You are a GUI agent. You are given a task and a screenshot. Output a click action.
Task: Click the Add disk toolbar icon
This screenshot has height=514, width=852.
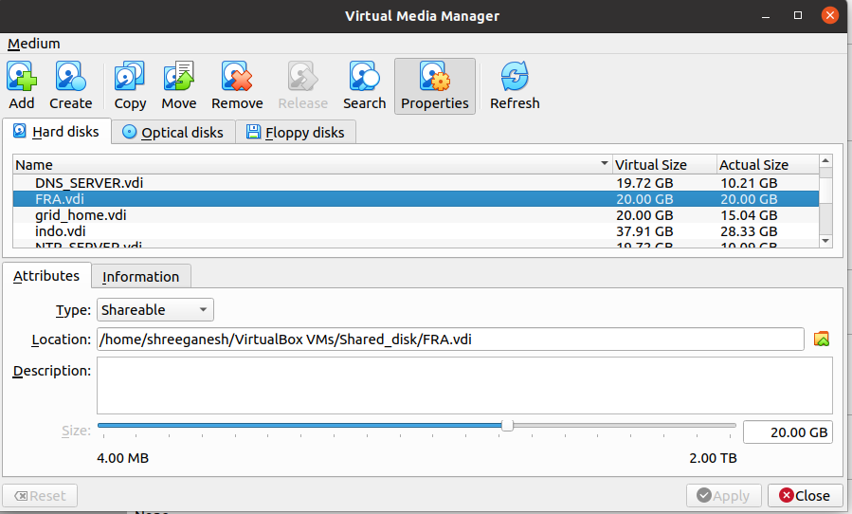pos(22,76)
